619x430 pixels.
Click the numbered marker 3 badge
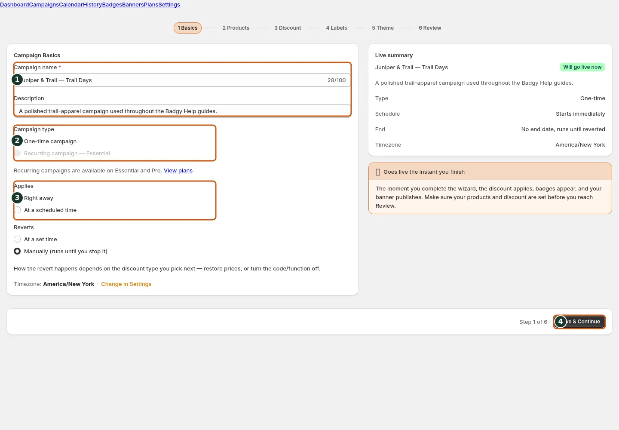pos(17,198)
